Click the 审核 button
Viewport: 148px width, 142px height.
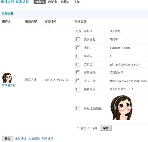[106, 128]
